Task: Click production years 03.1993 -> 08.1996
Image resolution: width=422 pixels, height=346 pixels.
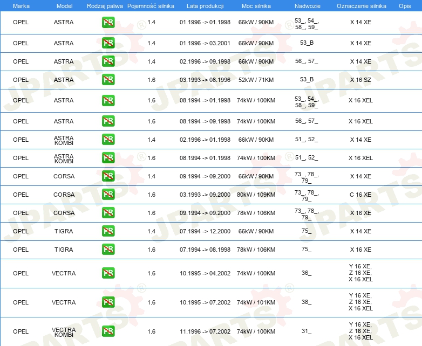Action: click(205, 80)
